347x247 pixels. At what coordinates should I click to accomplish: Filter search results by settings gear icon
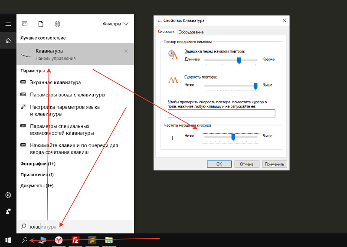click(x=57, y=24)
